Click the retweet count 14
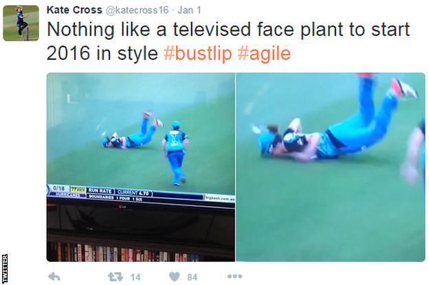This screenshot has width=429, height=285. [135, 277]
